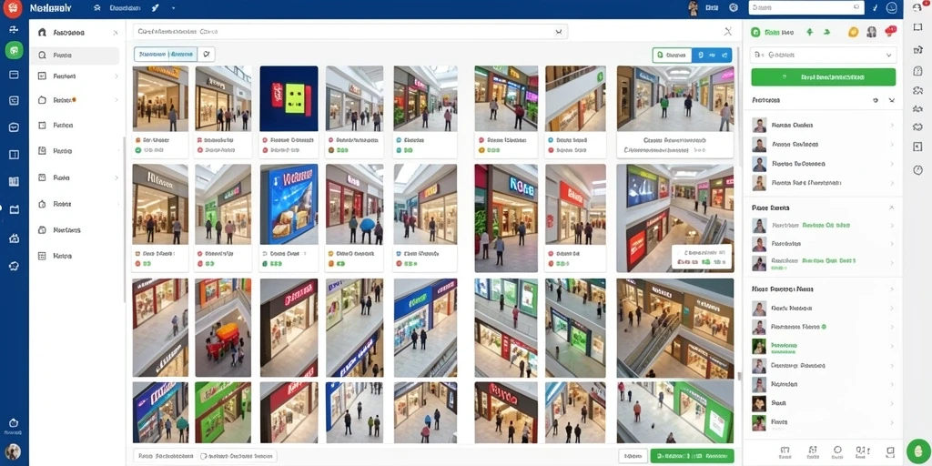Click the first icon in the blue view-toggle segment
932x466 pixels.
tap(701, 56)
